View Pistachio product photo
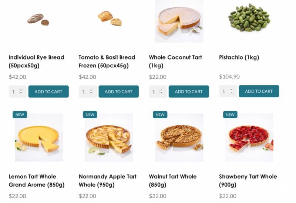The width and height of the screenshot is (296, 203). pyautogui.click(x=249, y=18)
